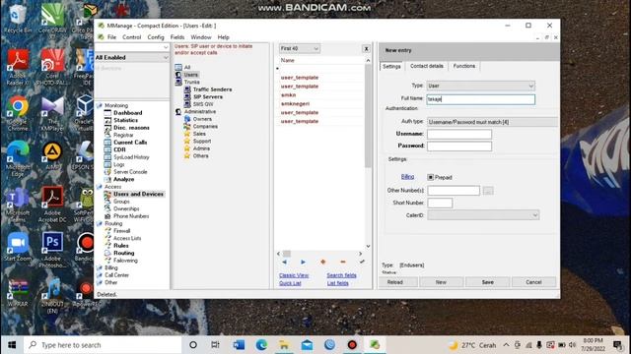This screenshot has height=354, width=631.
Task: Click the Administrative category icon
Action: click(178, 111)
